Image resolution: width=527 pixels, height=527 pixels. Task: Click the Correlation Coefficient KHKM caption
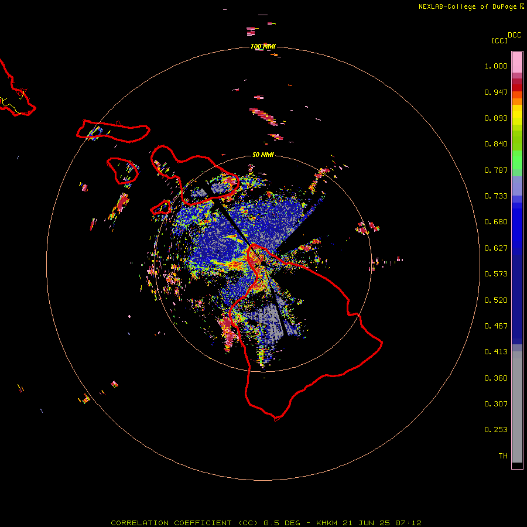[x=266, y=523]
